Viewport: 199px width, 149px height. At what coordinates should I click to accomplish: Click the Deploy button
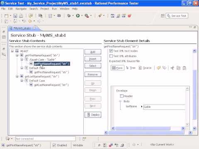coord(93,115)
